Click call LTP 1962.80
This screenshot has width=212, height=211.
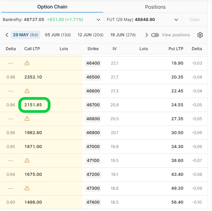tap(33, 133)
